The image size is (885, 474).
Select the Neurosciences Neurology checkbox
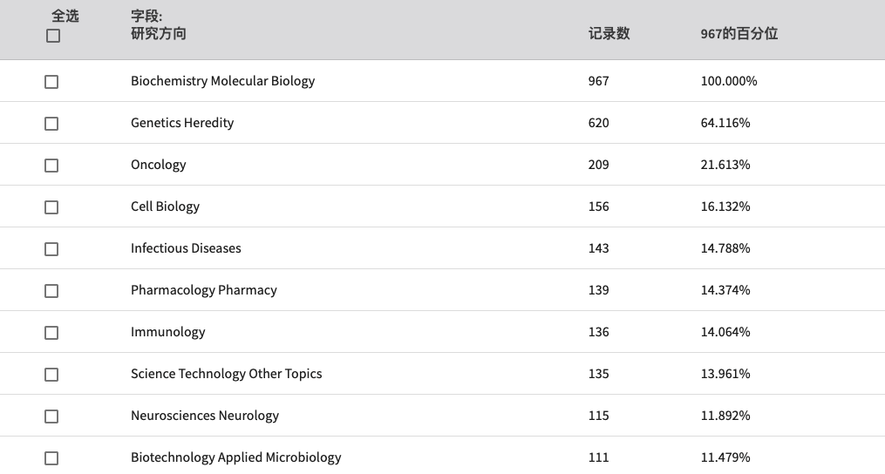tap(51, 416)
